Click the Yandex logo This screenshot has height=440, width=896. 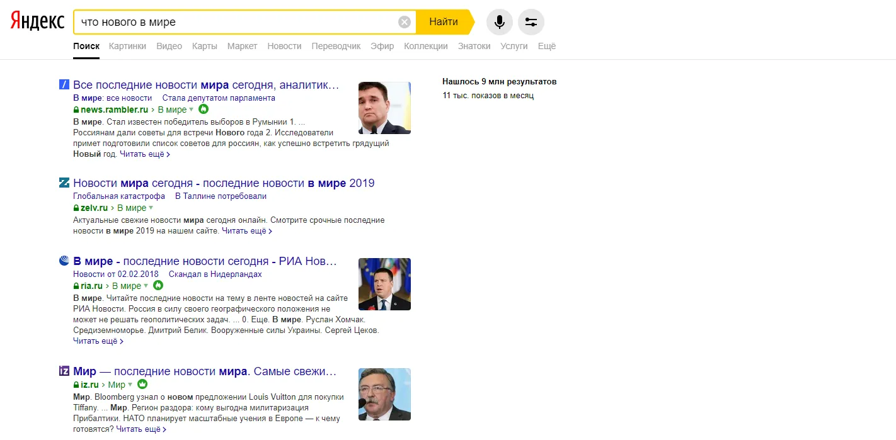coord(37,21)
